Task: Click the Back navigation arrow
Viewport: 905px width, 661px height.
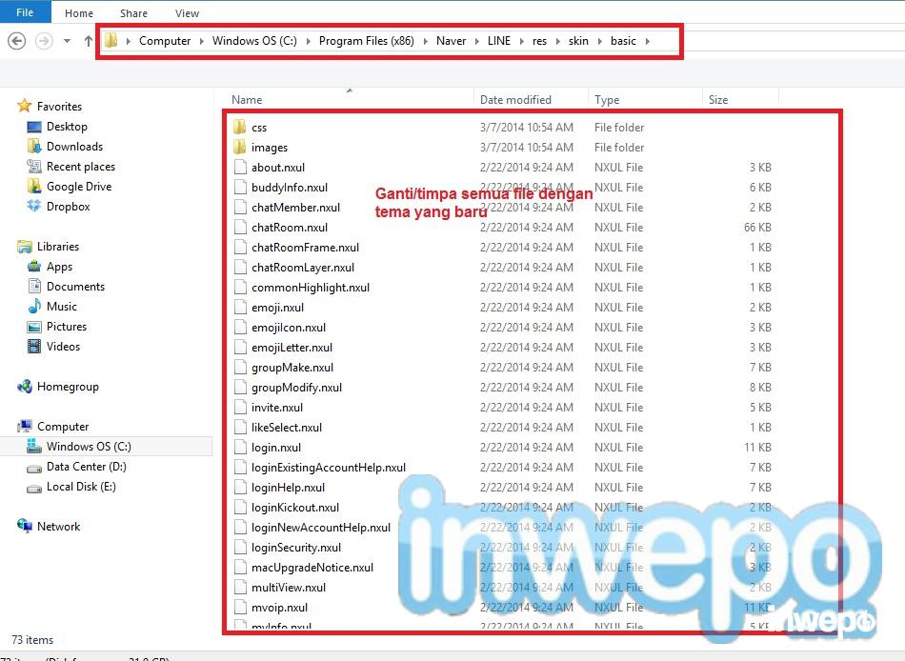Action: (17, 41)
